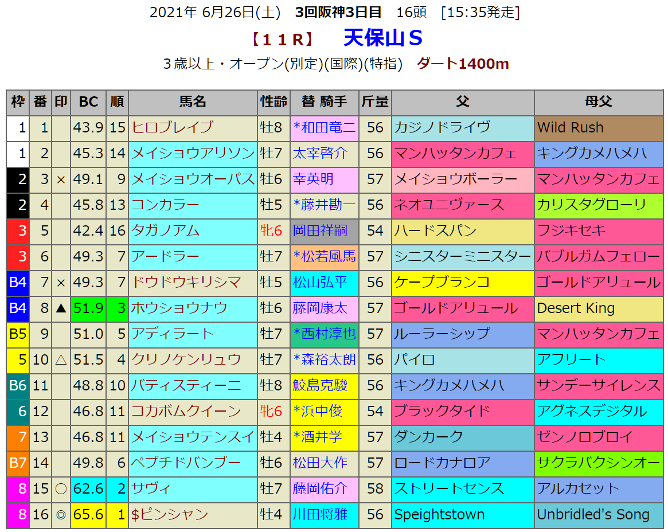
Task: Click the green highlighted 51.9 BC cell
Action: point(88,308)
